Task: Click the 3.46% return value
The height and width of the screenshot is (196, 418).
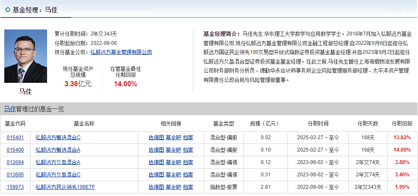Action: pos(402,175)
